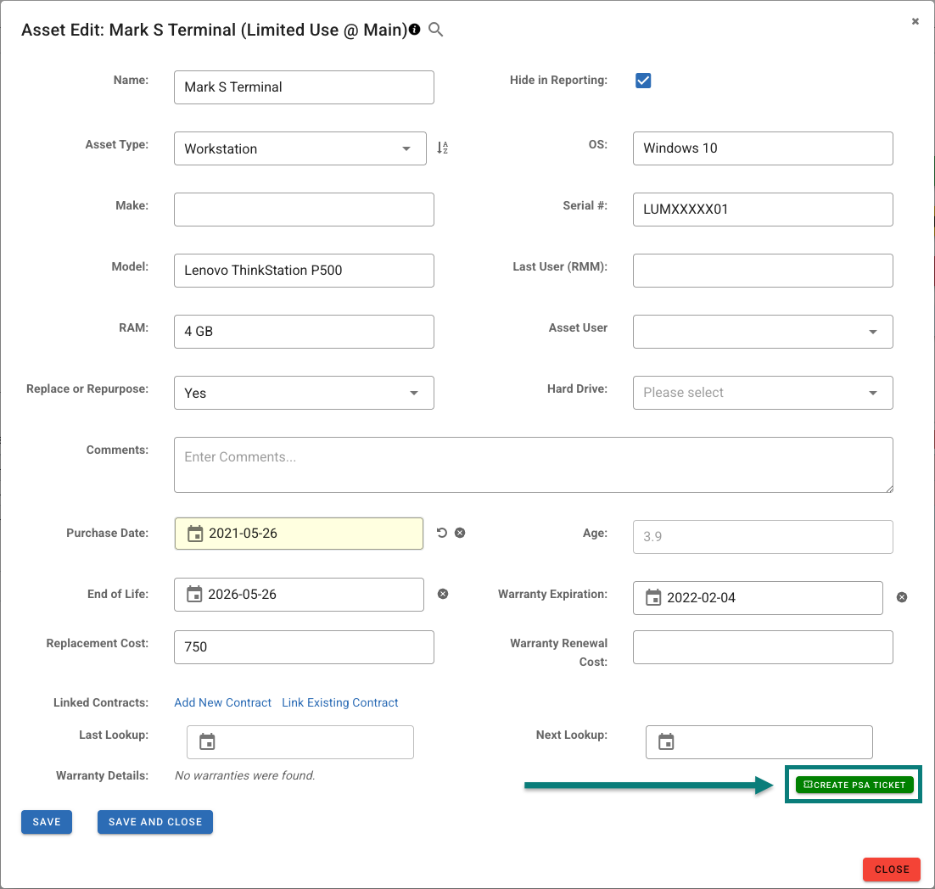Click the A-Z sort icon next to Asset Type
Viewport: 935px width, 889px height.
click(442, 148)
